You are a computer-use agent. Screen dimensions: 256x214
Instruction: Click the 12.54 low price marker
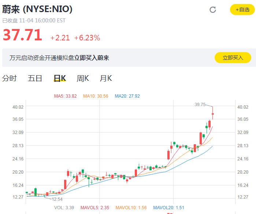pos(57,199)
